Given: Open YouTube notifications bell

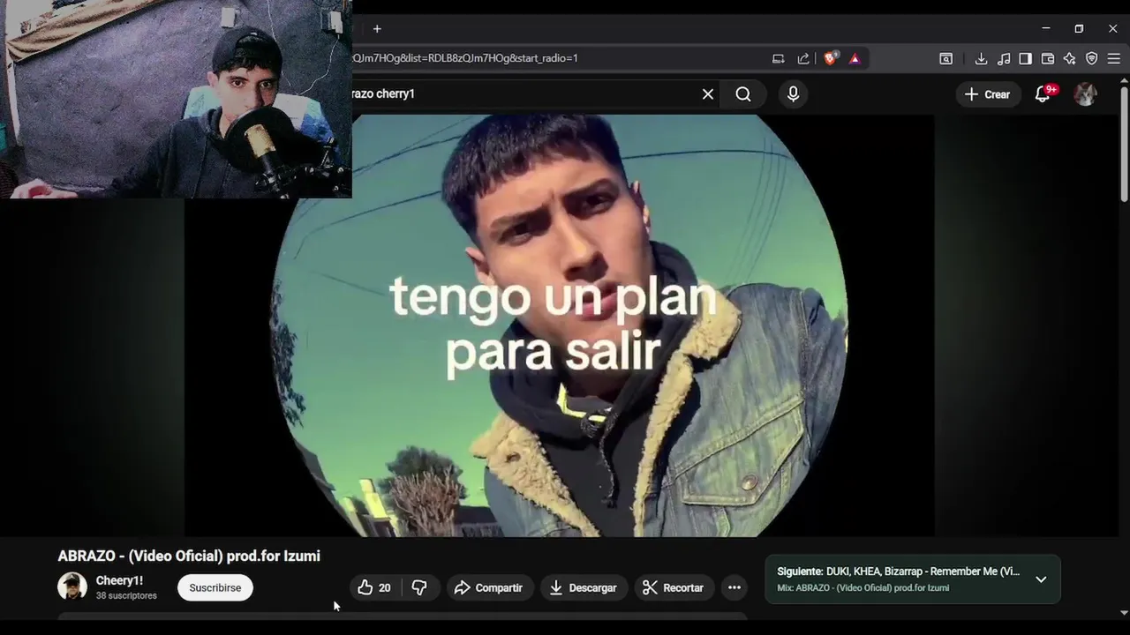Looking at the screenshot, I should (x=1043, y=94).
